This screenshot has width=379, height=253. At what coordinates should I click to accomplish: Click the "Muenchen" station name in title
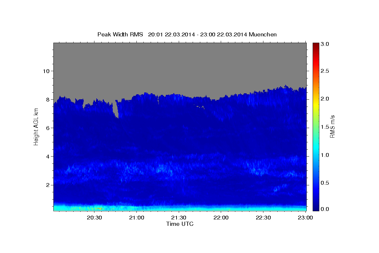coord(263,34)
